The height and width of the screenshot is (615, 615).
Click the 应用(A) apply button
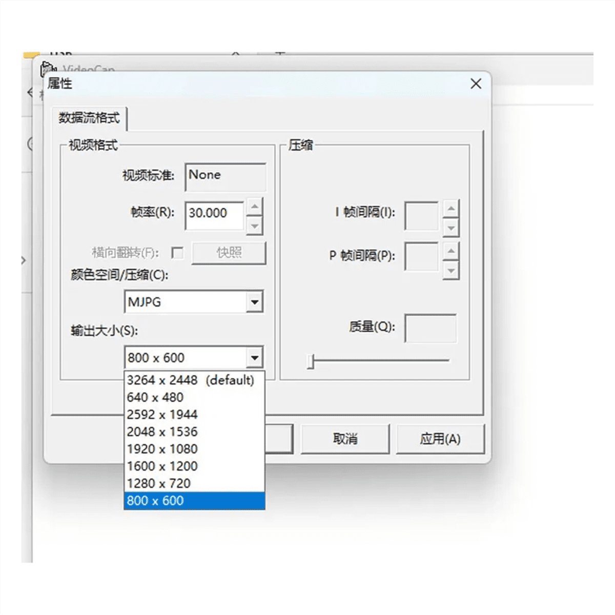click(x=440, y=439)
